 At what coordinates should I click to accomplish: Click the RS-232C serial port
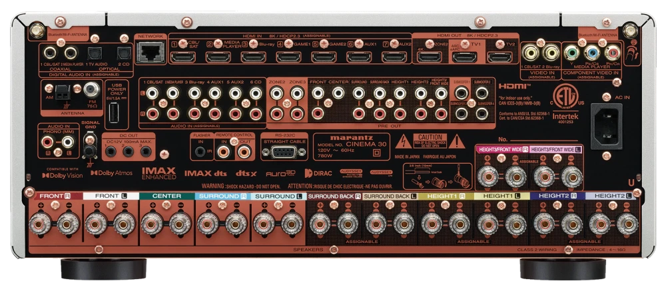coord(284,151)
